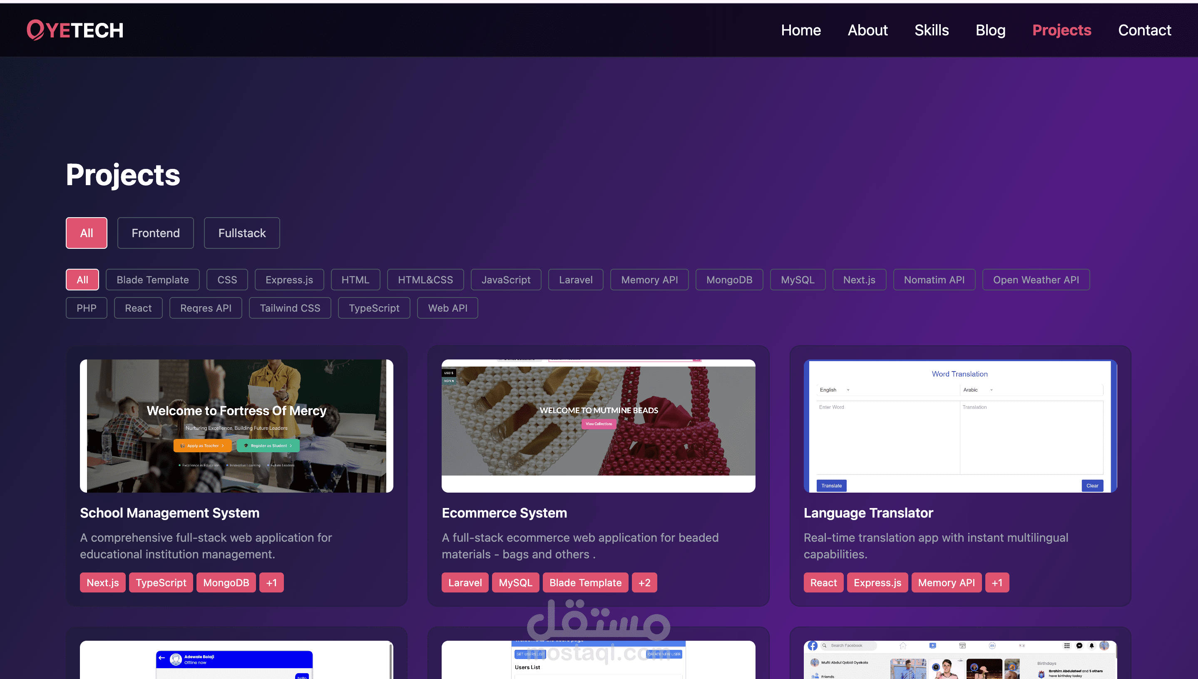1198x679 pixels.
Task: Open the Skills nav link
Action: 931,30
